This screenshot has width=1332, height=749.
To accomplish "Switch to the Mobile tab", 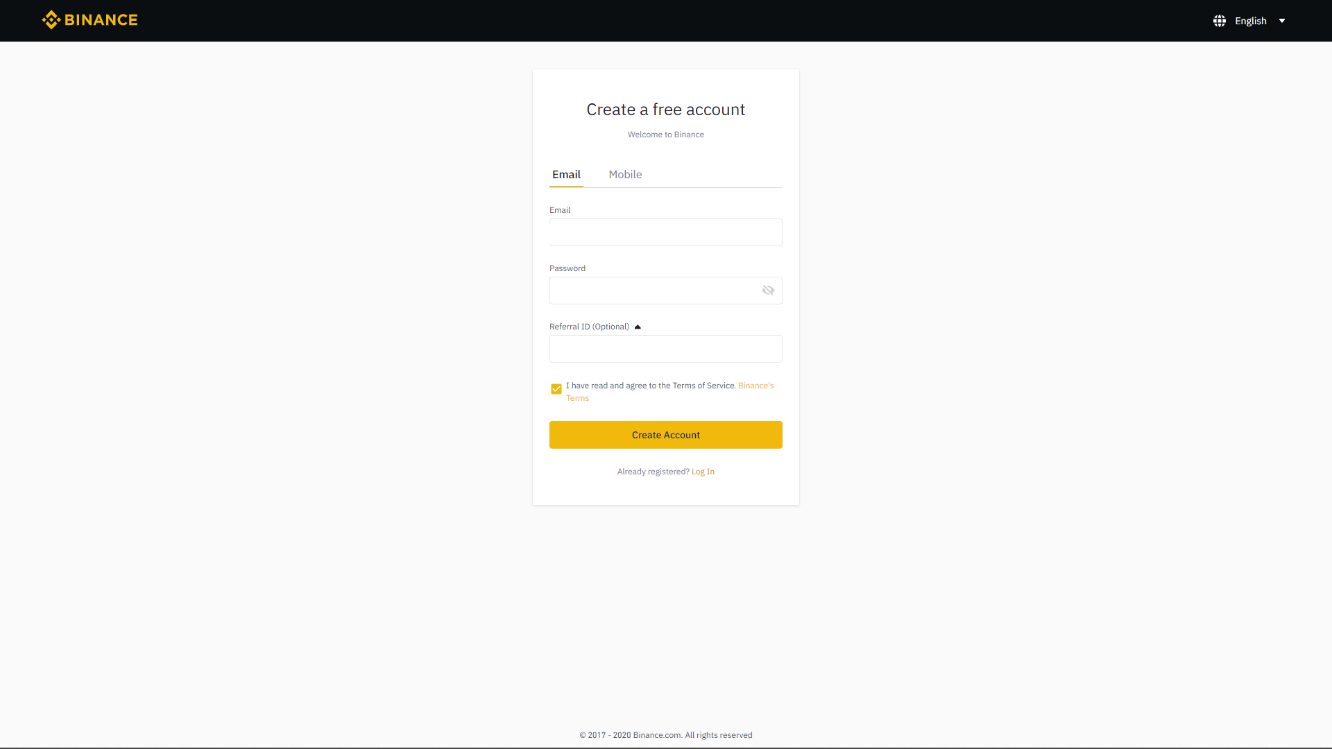I will tap(625, 175).
